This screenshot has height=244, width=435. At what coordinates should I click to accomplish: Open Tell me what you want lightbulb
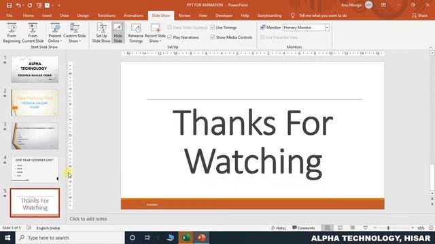292,16
